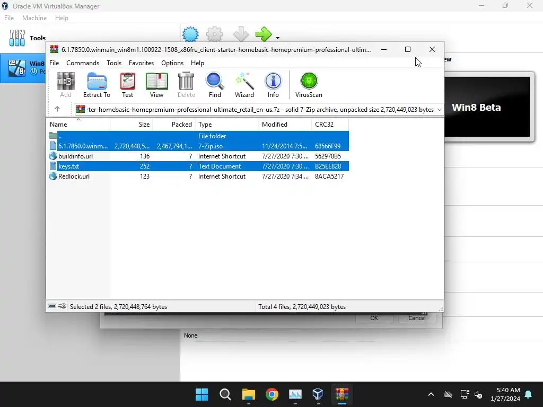Viewport: 543px width, 407px height.
Task: Show hidden system tray icons chevron
Action: 431,394
